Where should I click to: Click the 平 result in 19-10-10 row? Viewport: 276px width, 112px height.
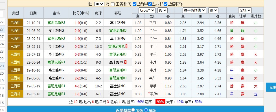232,70
